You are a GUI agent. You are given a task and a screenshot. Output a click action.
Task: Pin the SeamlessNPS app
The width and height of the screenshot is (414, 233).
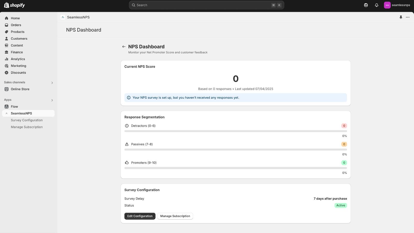[x=401, y=17]
